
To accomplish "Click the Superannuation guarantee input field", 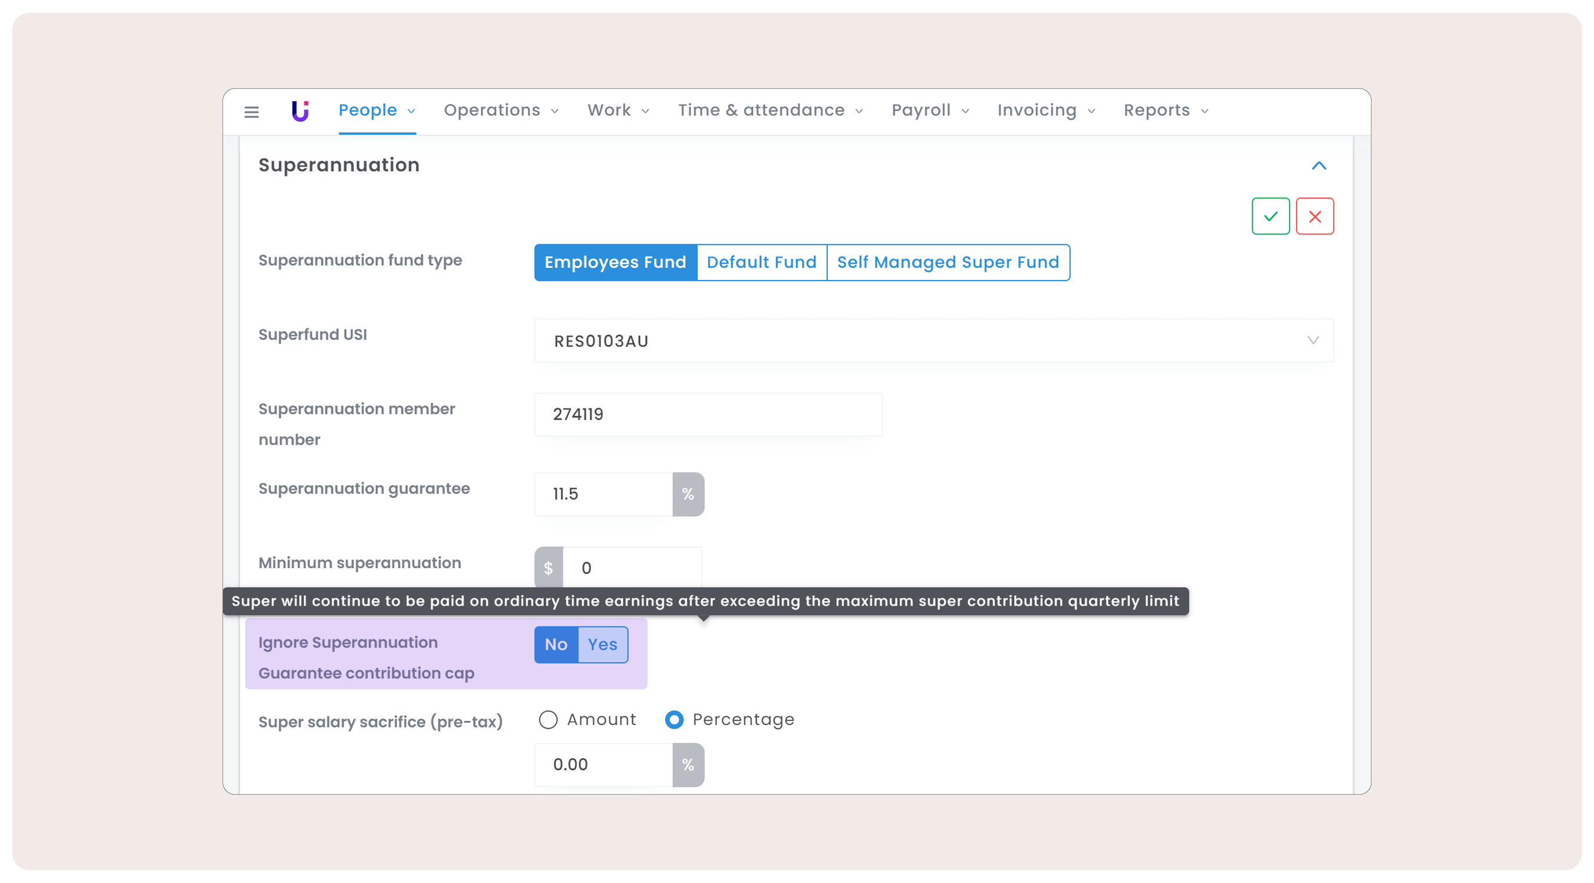I will 603,494.
